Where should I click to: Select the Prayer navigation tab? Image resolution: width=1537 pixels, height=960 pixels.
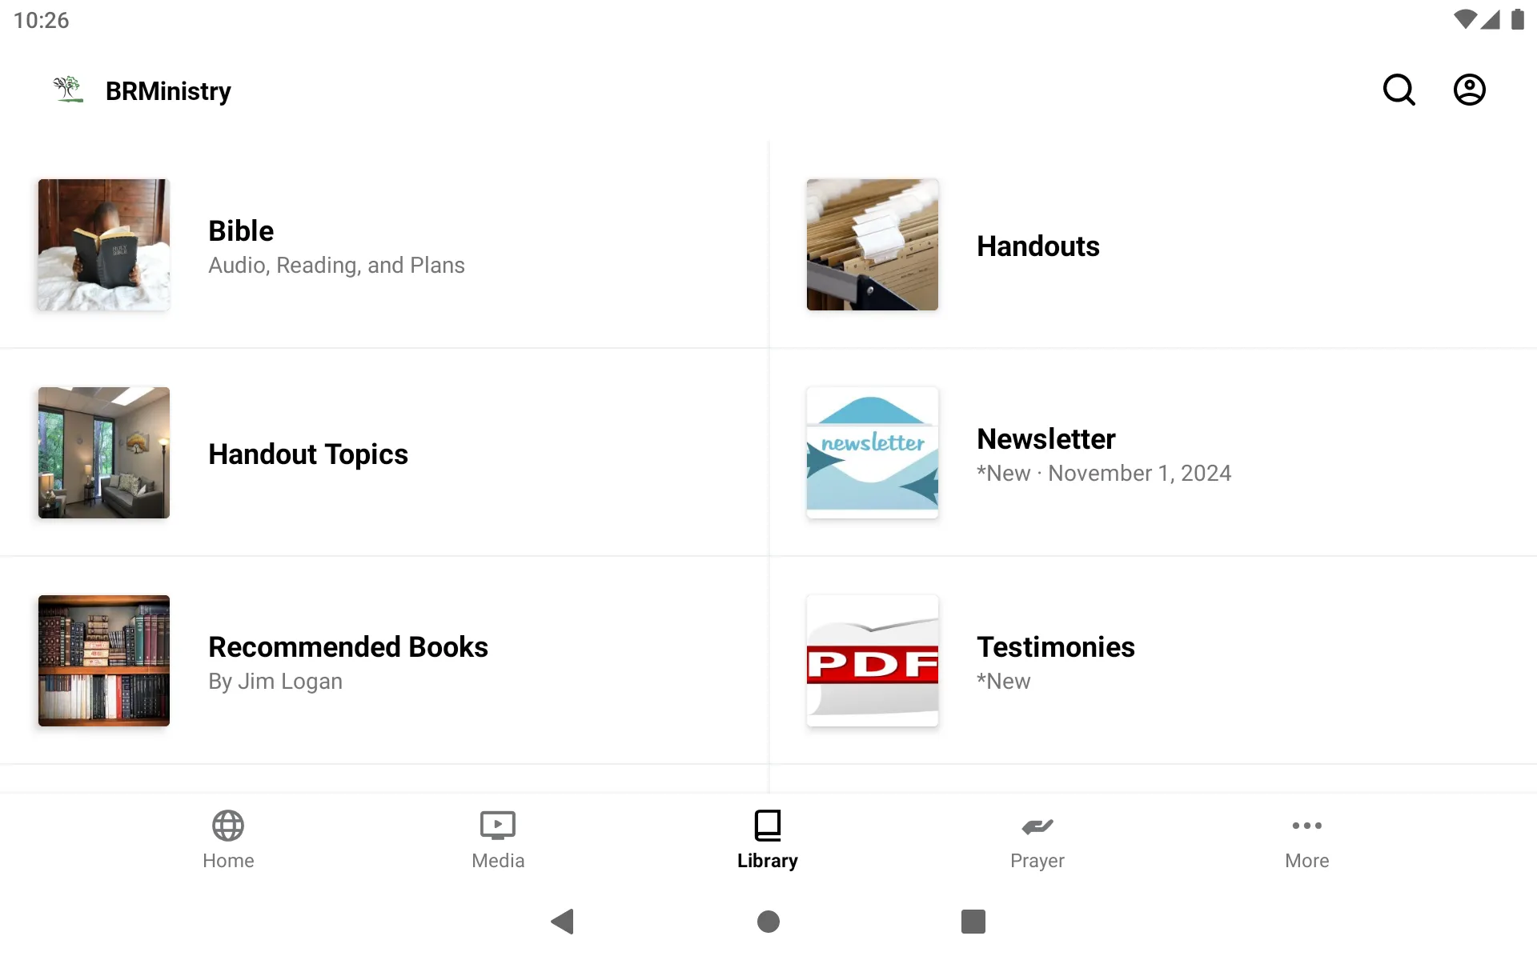[1038, 838]
